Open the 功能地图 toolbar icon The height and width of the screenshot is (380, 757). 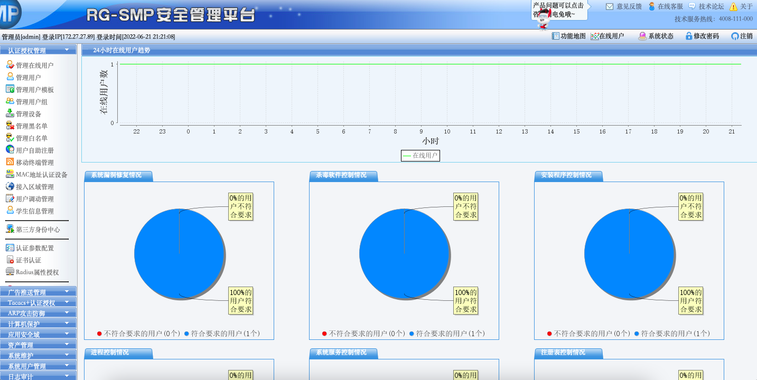tap(555, 36)
